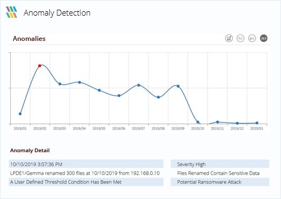The height and width of the screenshot is (199, 281).
Task: Click the 2019/12 axis label
Action: tap(237, 129)
